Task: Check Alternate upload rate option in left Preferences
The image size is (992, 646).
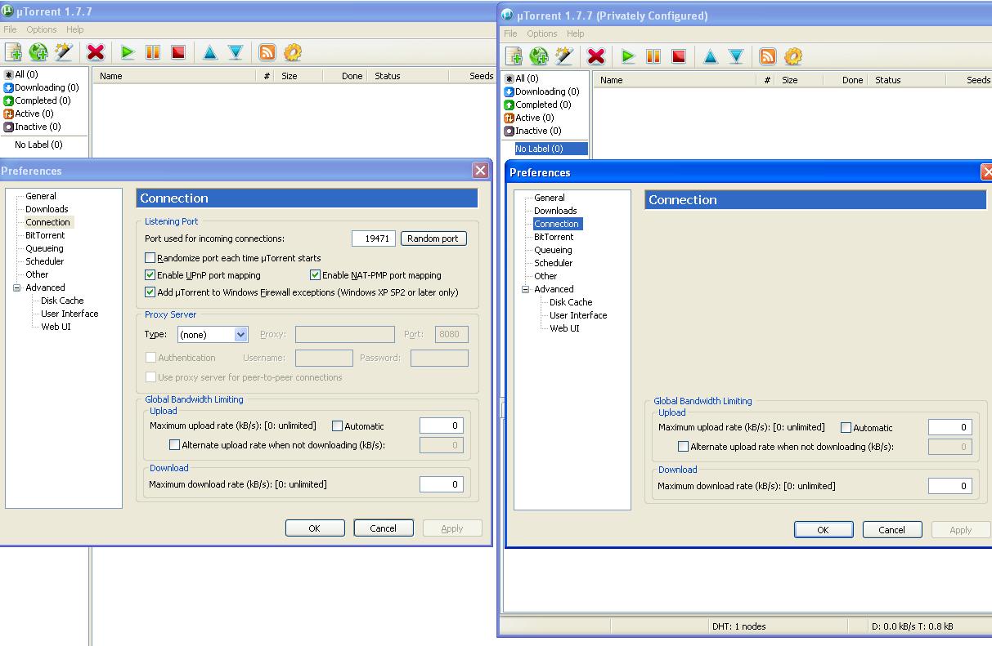Action: (175, 445)
